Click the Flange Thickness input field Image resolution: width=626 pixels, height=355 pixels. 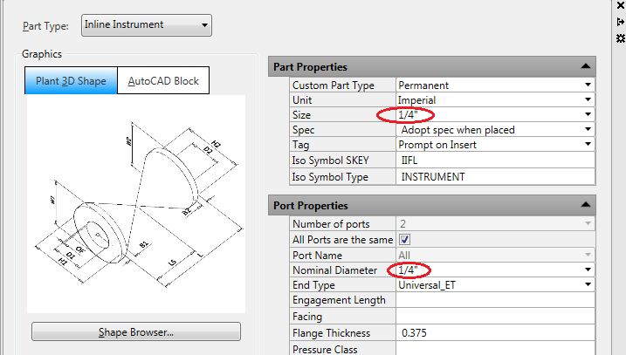495,332
